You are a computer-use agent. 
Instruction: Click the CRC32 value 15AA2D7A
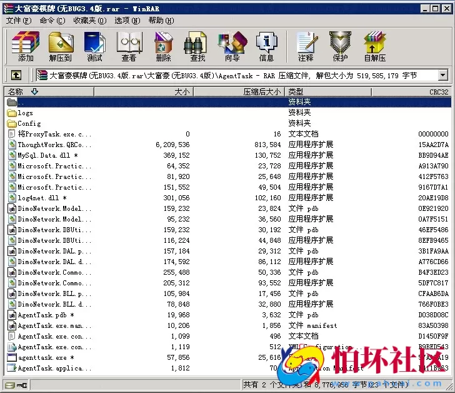coord(433,145)
